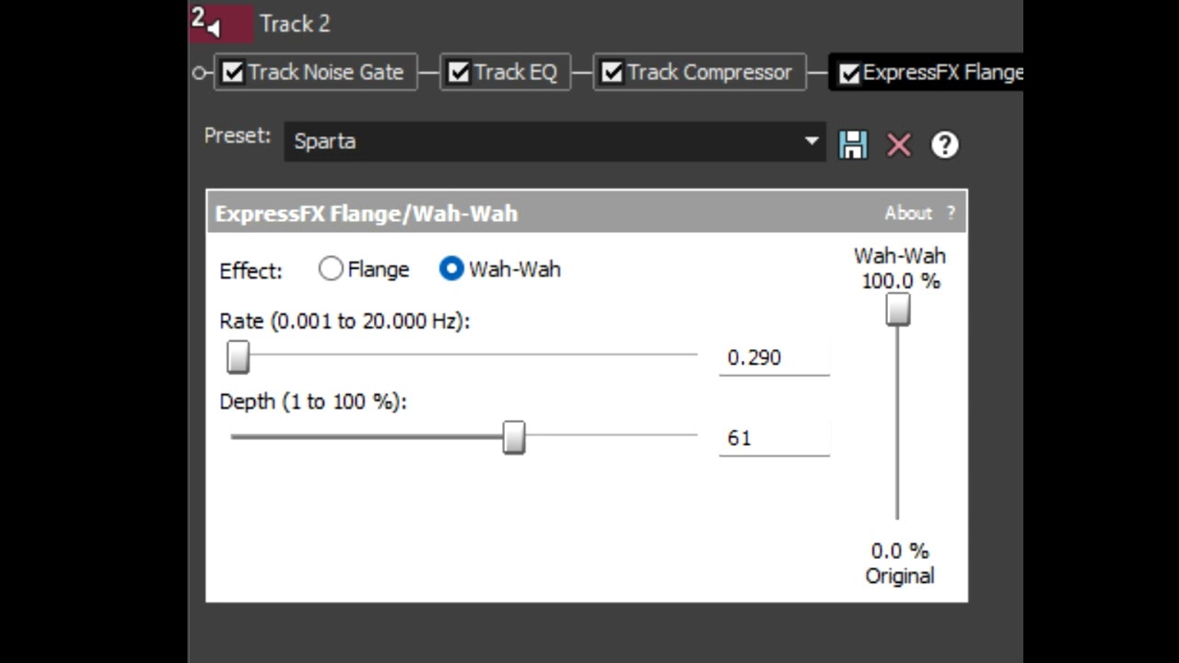This screenshot has width=1179, height=663.
Task: Click the Rate slider handle
Action: [x=239, y=356]
